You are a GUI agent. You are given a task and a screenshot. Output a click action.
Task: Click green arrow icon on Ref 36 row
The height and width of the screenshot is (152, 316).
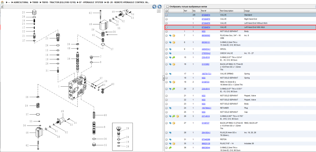point(170,148)
